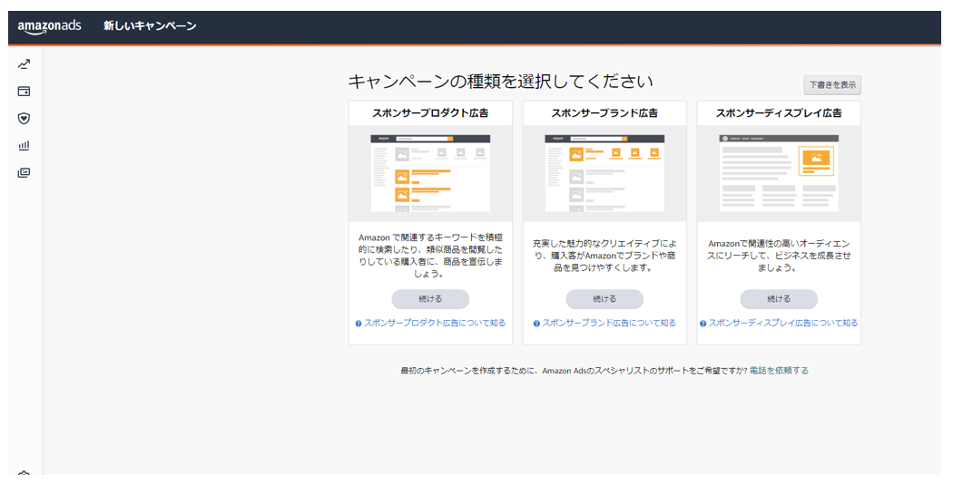
Task: Click the Amazon Ads logo
Action: [49, 26]
